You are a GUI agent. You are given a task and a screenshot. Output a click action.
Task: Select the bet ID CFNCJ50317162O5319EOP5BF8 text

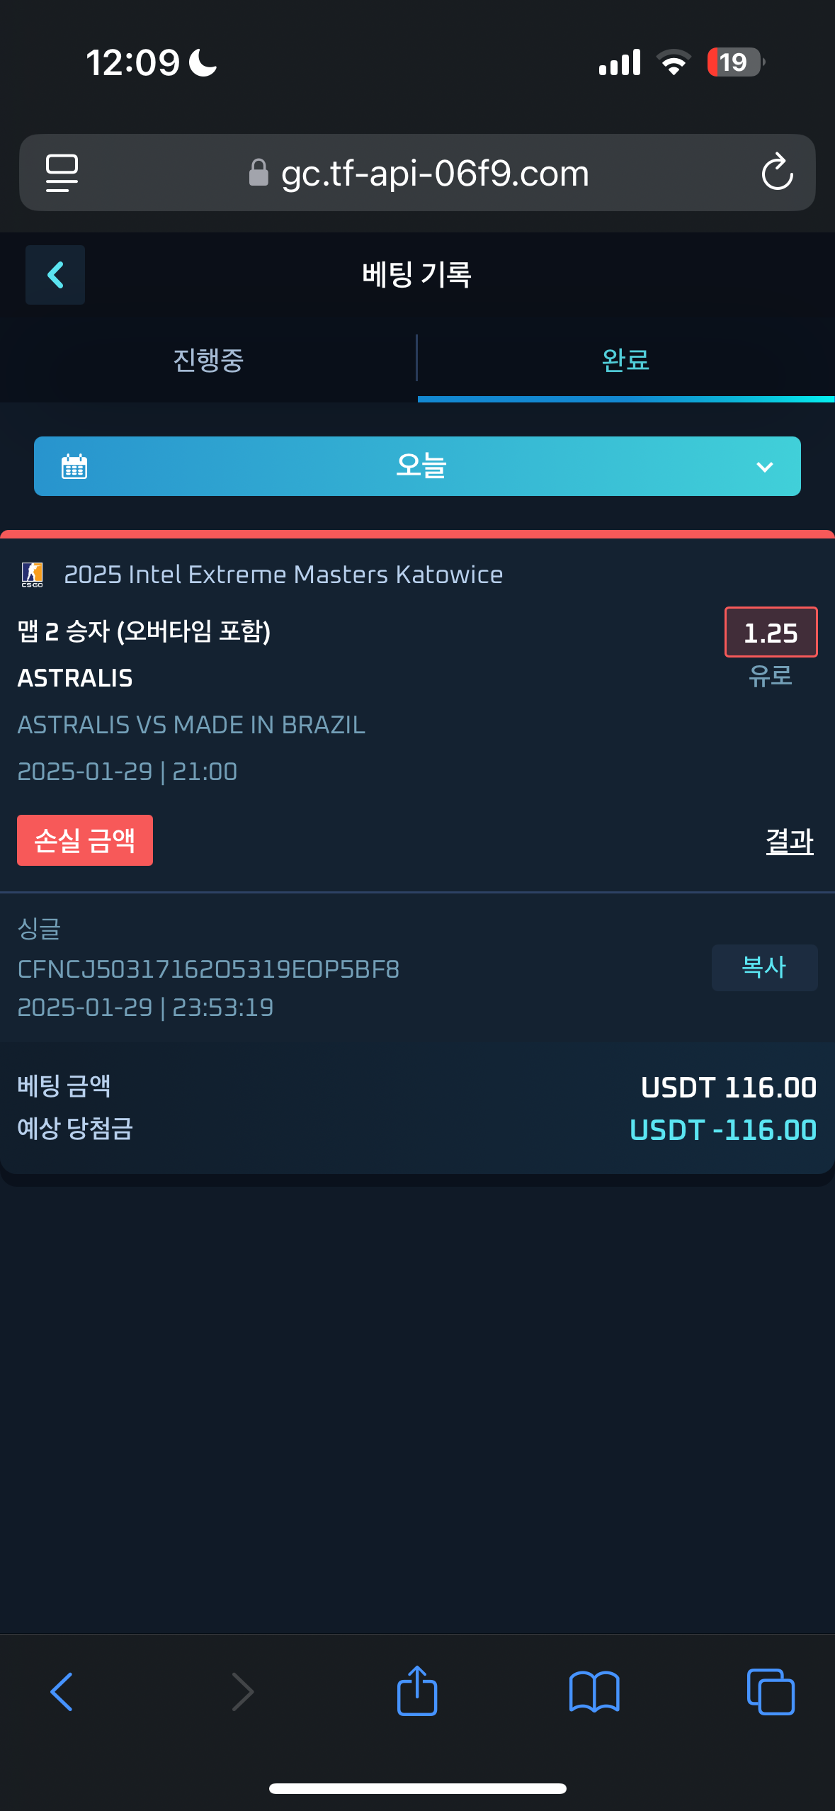click(208, 969)
